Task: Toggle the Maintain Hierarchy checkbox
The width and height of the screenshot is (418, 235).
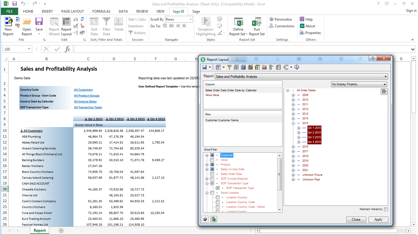Action: (x=386, y=209)
